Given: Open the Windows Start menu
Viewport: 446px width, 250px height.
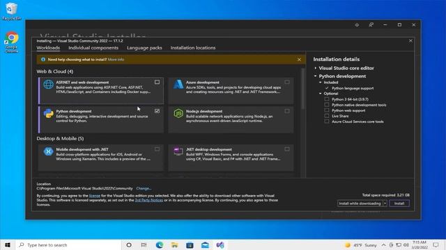Looking at the screenshot, I should (x=8, y=245).
